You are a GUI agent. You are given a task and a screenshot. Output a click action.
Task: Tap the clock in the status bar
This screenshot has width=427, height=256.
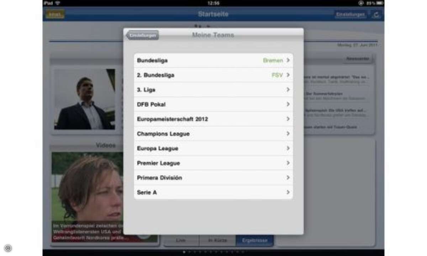[213, 3]
